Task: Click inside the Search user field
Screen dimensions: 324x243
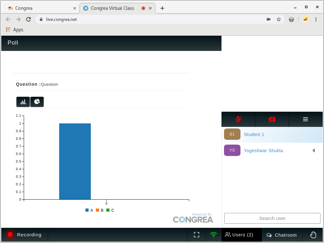Action: click(272, 218)
